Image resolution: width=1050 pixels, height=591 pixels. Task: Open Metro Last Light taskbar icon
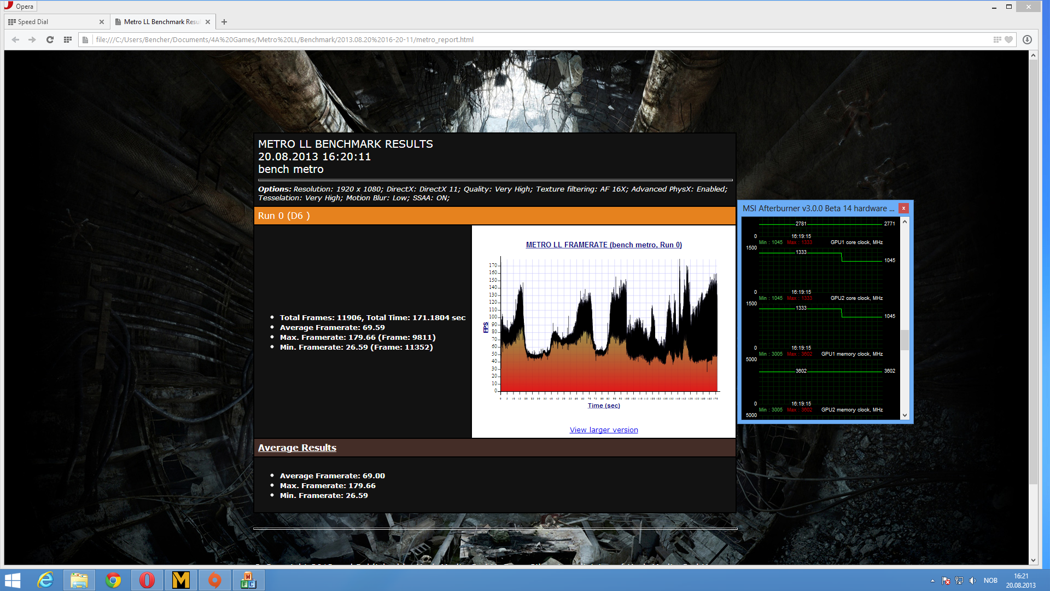click(181, 580)
